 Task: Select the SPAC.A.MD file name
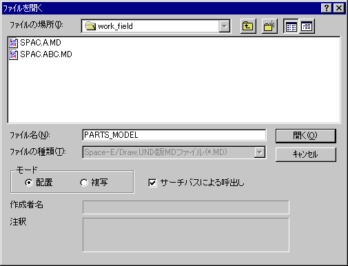click(x=41, y=43)
